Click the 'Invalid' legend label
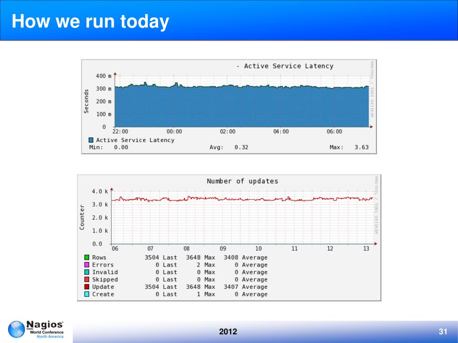458x343 pixels. (x=105, y=272)
